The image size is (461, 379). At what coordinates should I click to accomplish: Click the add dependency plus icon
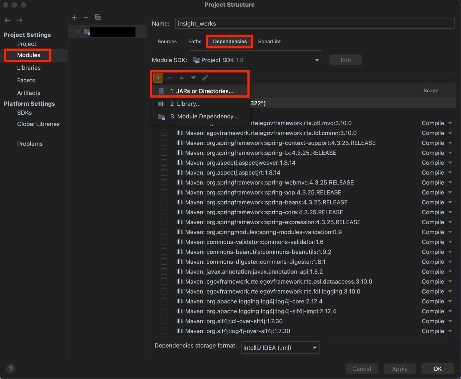point(158,78)
